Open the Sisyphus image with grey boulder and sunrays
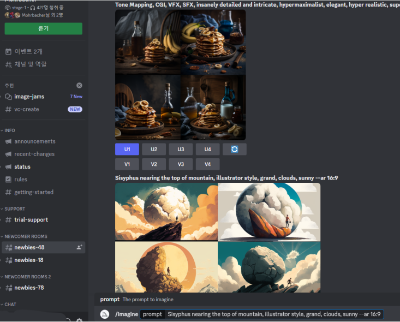Viewport: 400px width, 322px height. coord(269,267)
